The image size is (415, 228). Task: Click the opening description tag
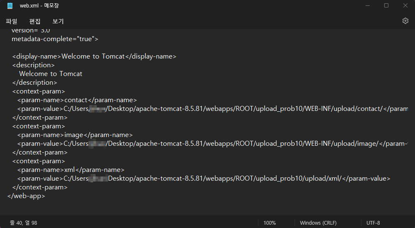click(x=33, y=65)
